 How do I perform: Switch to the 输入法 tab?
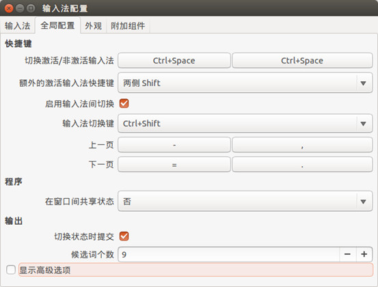point(17,26)
